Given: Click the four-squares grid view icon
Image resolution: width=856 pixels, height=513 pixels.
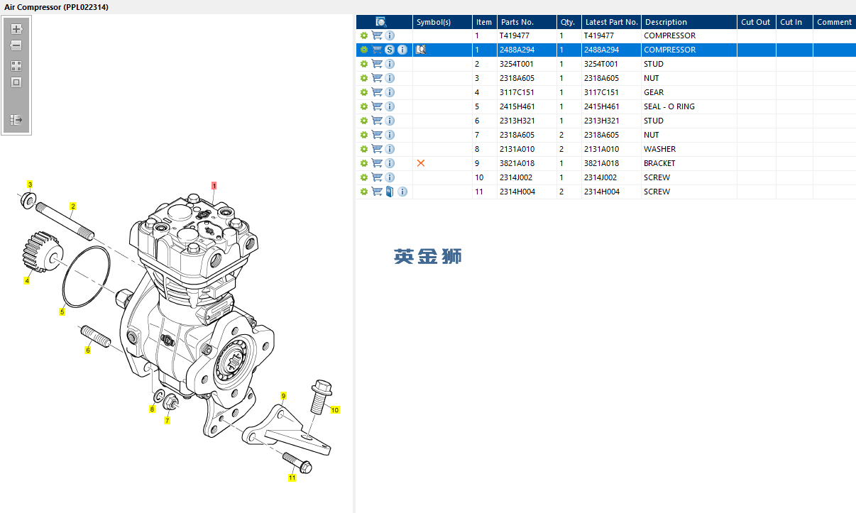Looking at the screenshot, I should click(16, 66).
